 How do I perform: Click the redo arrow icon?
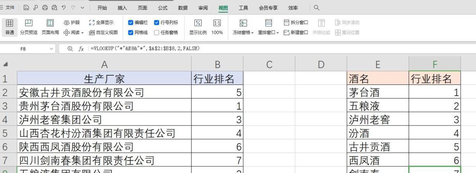[x=73, y=8]
